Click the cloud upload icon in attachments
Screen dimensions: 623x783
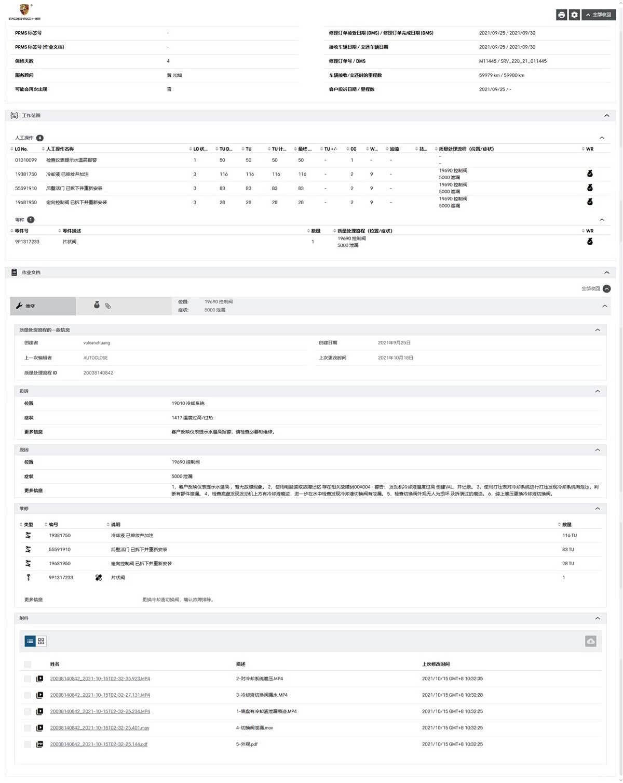click(591, 642)
